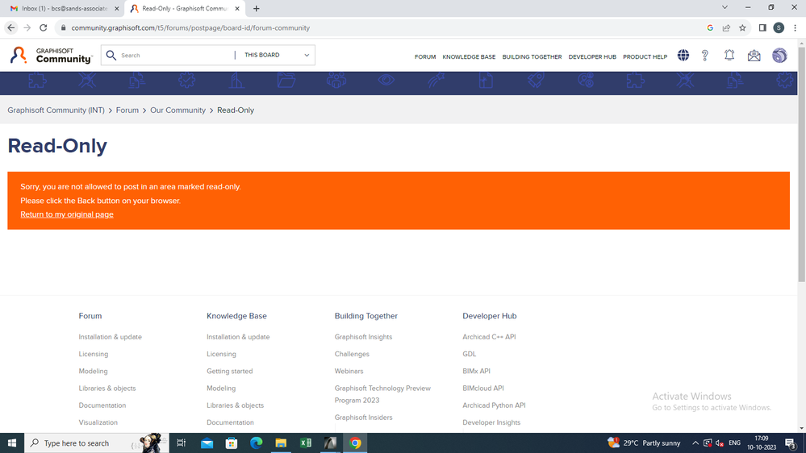The height and width of the screenshot is (453, 806).
Task: Open Microsoft Store on the taskbar
Action: [x=232, y=443]
